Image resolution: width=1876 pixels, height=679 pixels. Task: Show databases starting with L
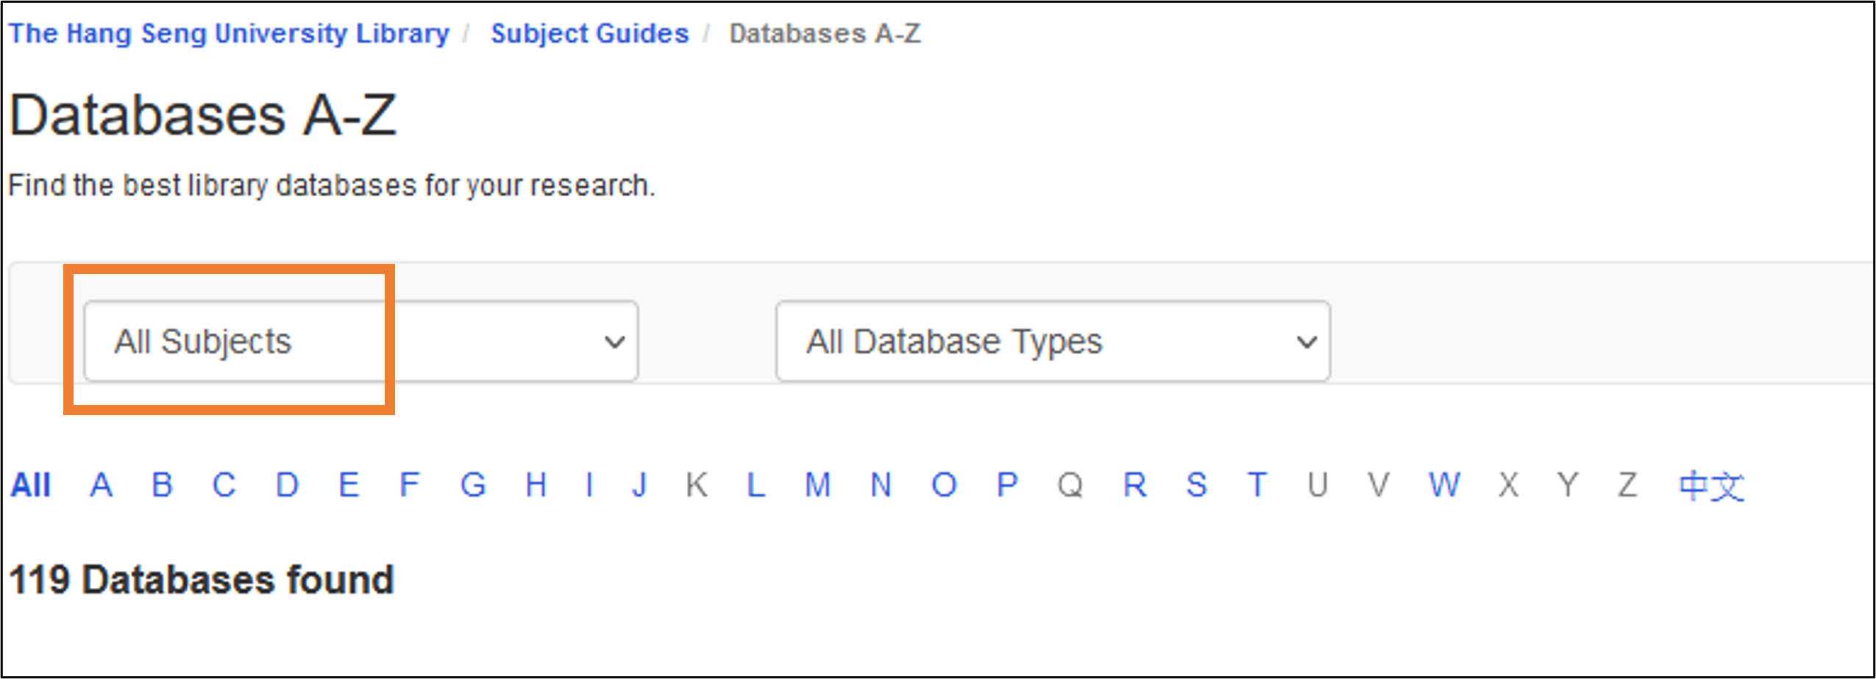(x=756, y=485)
